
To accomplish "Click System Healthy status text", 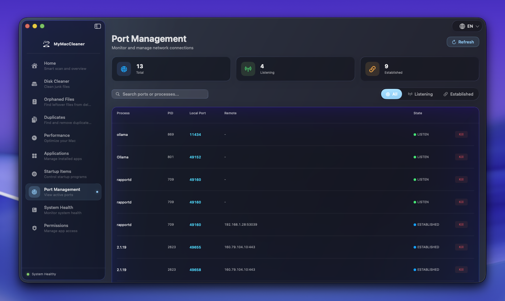I will (44, 274).
